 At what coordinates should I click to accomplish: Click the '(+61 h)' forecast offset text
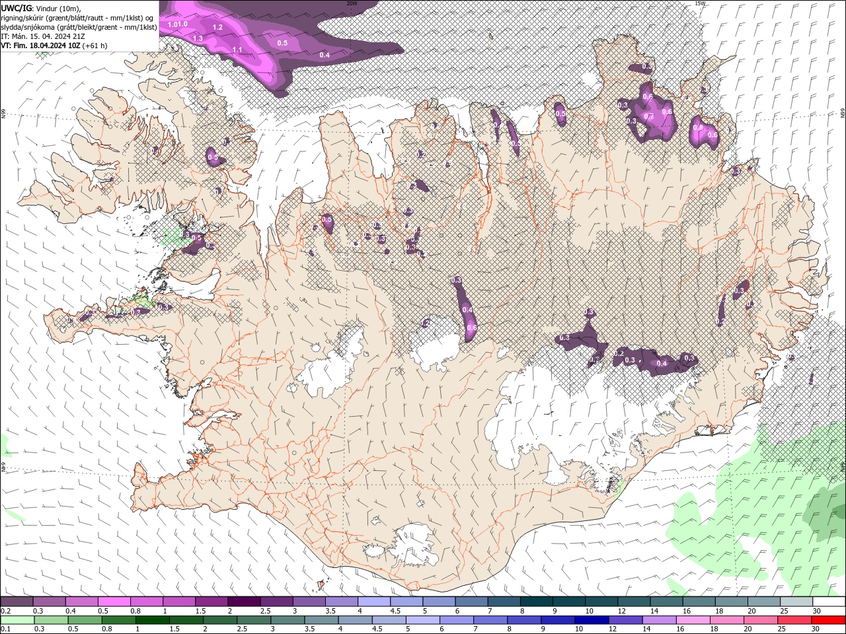[x=96, y=46]
